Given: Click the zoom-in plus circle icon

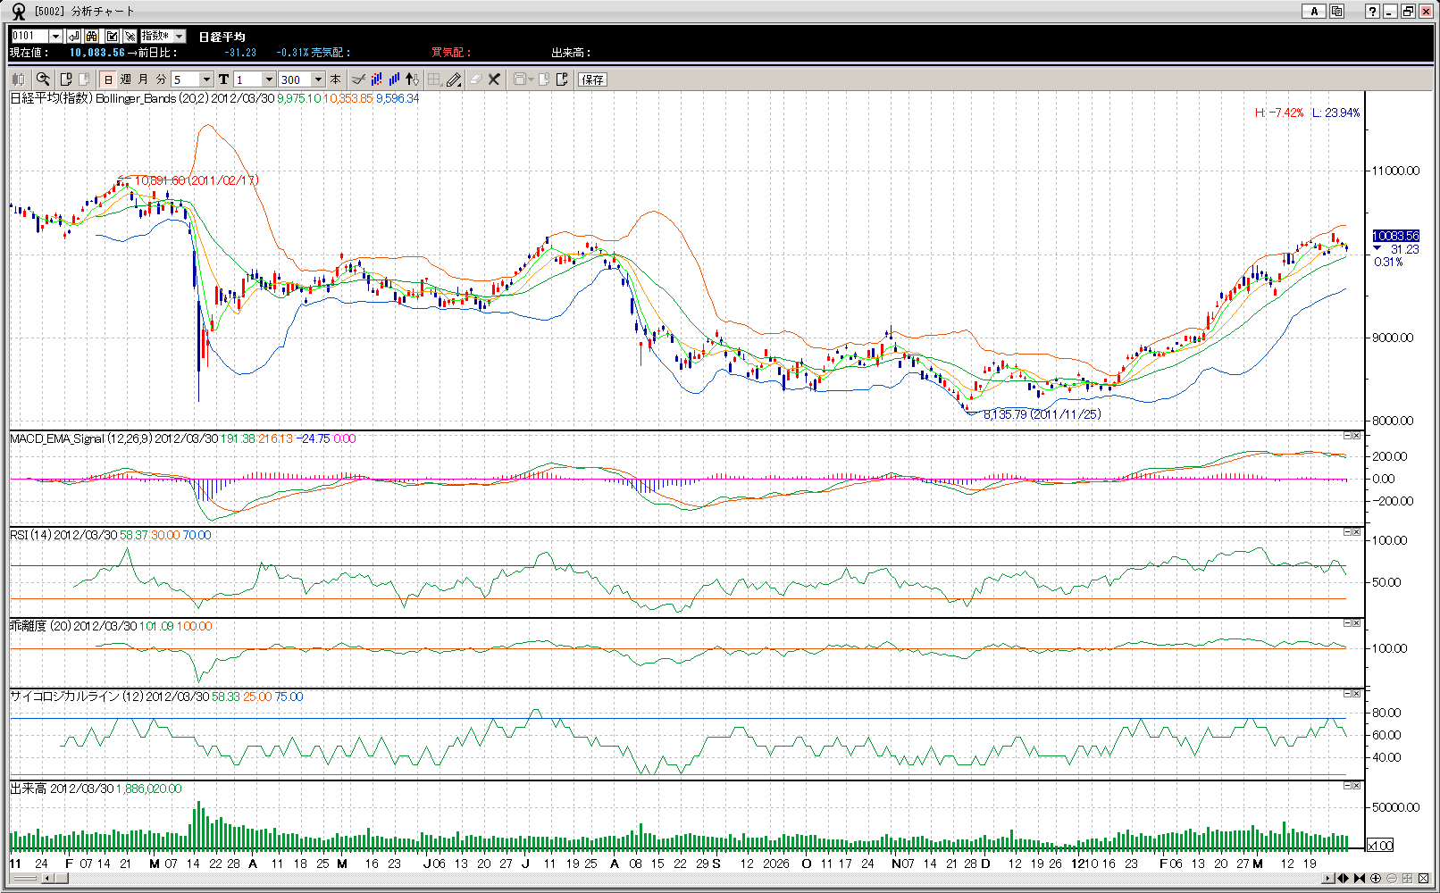Looking at the screenshot, I should coord(1376,879).
